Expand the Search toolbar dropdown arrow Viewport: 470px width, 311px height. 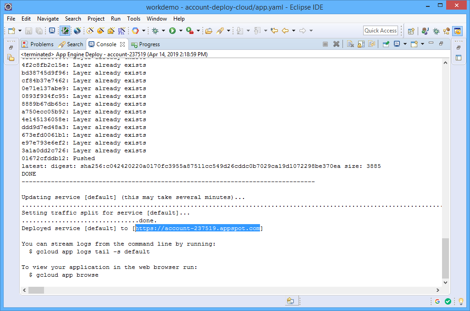click(228, 31)
